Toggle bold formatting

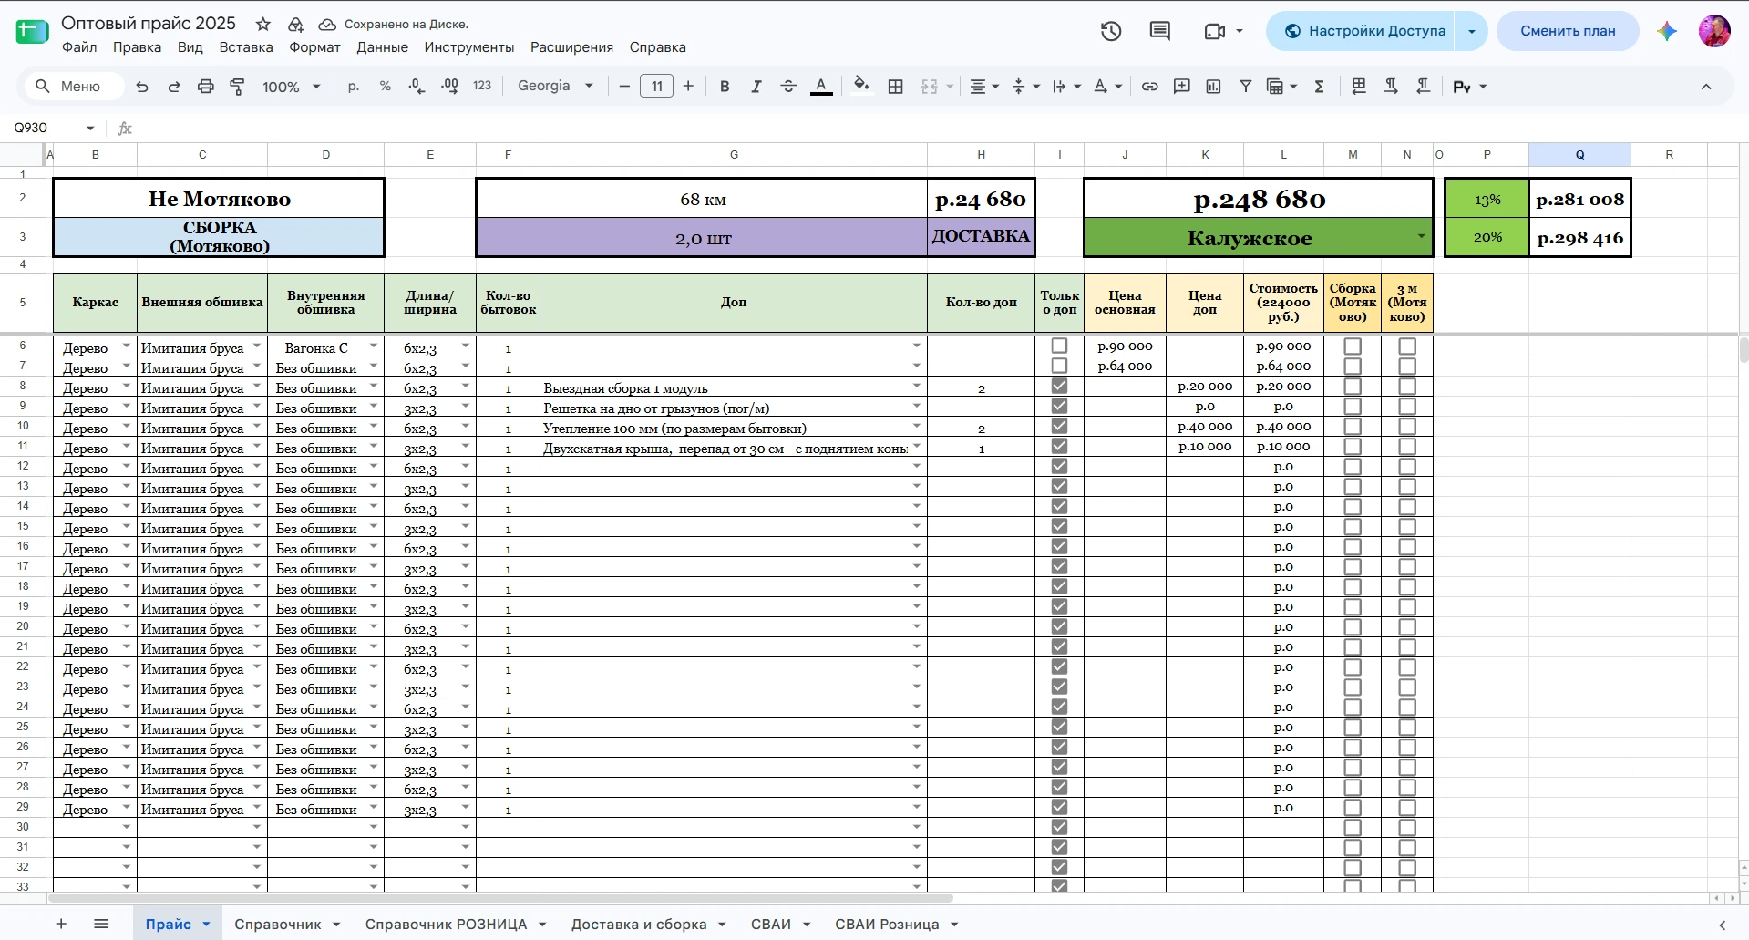(x=725, y=87)
